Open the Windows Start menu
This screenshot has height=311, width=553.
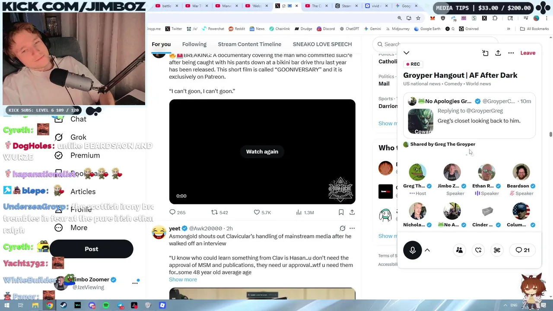(x=6, y=305)
